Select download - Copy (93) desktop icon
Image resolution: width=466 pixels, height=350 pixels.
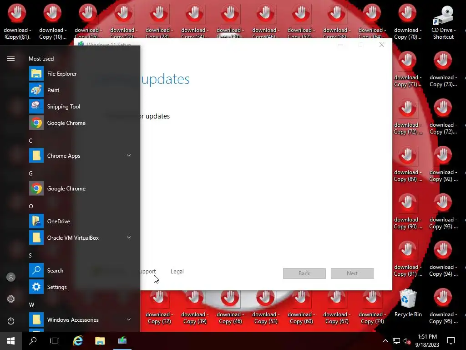click(x=443, y=211)
